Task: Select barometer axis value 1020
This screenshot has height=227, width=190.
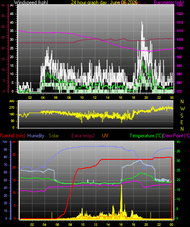Action: point(180,14)
